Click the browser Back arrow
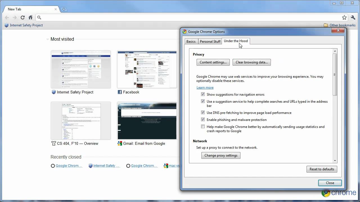 (x=7, y=17)
